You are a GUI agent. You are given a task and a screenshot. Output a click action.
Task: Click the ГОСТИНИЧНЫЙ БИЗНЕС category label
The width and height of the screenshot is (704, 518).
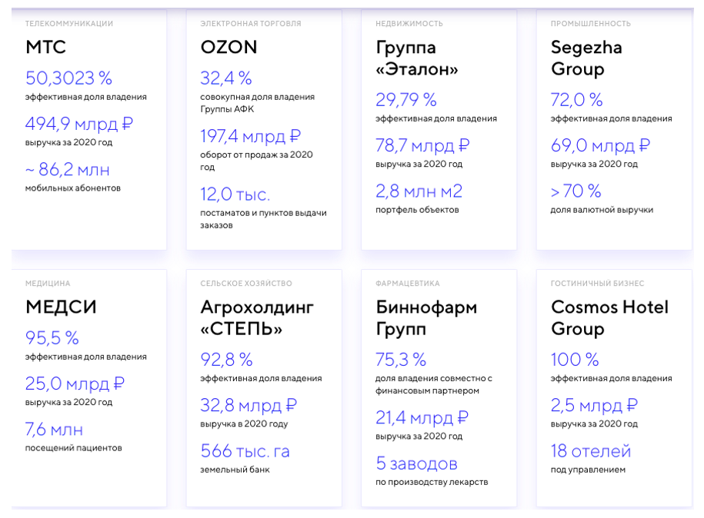pos(598,284)
